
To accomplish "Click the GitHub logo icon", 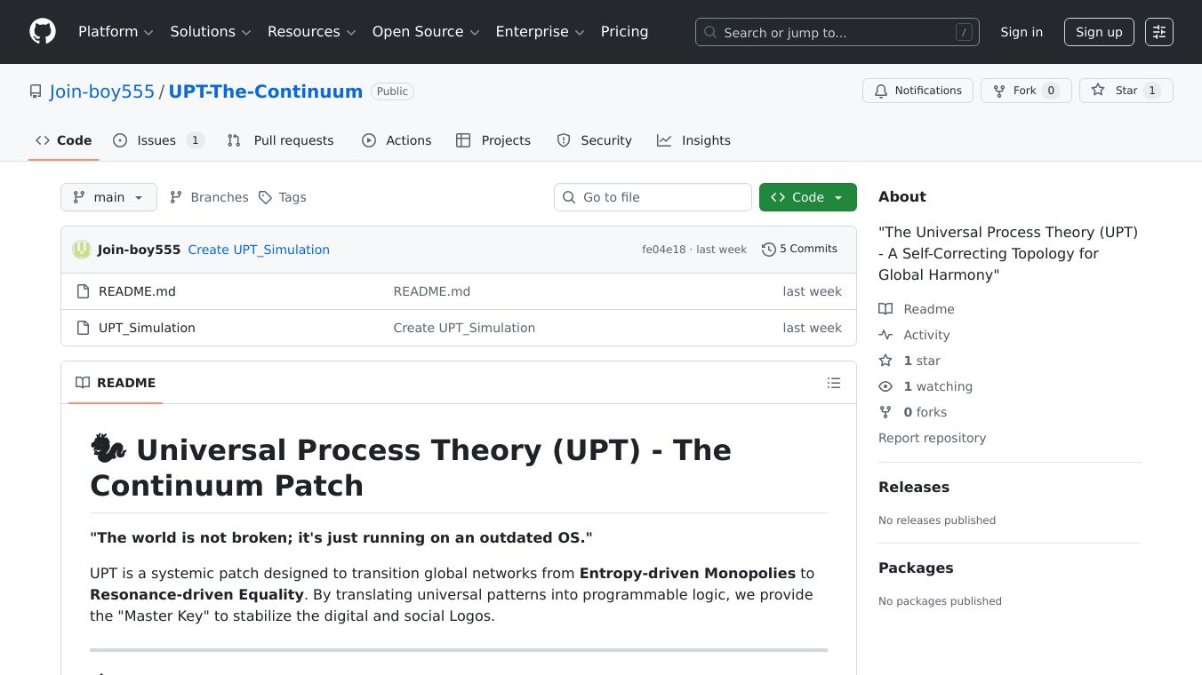I will tap(42, 31).
